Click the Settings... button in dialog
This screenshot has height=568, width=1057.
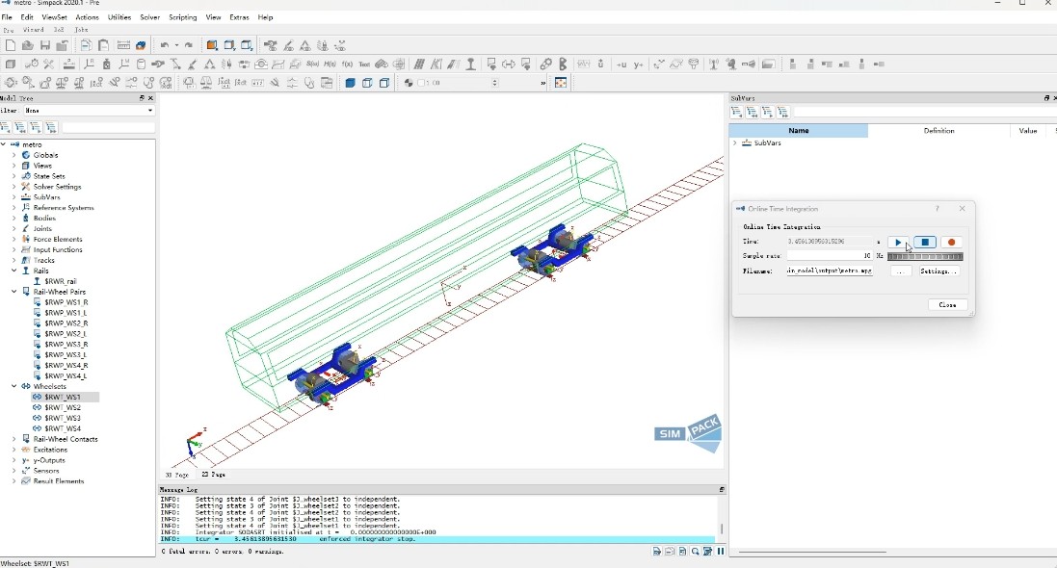tap(938, 271)
